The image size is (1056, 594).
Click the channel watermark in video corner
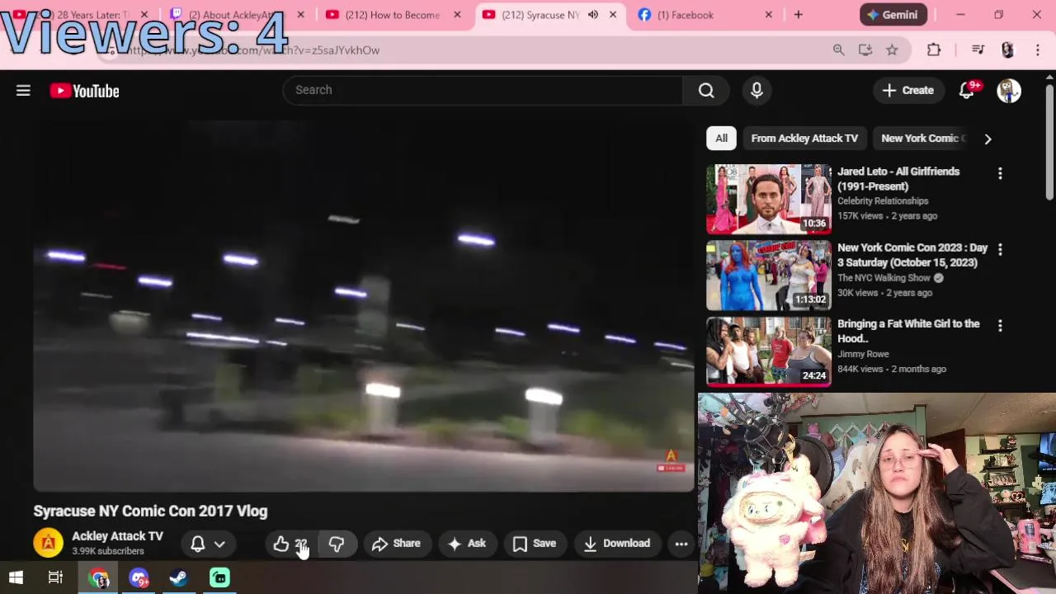point(671,461)
